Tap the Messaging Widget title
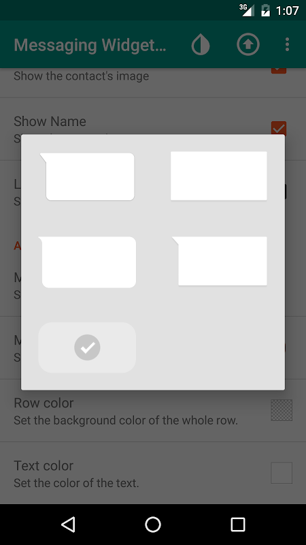306x545 pixels. (90, 45)
